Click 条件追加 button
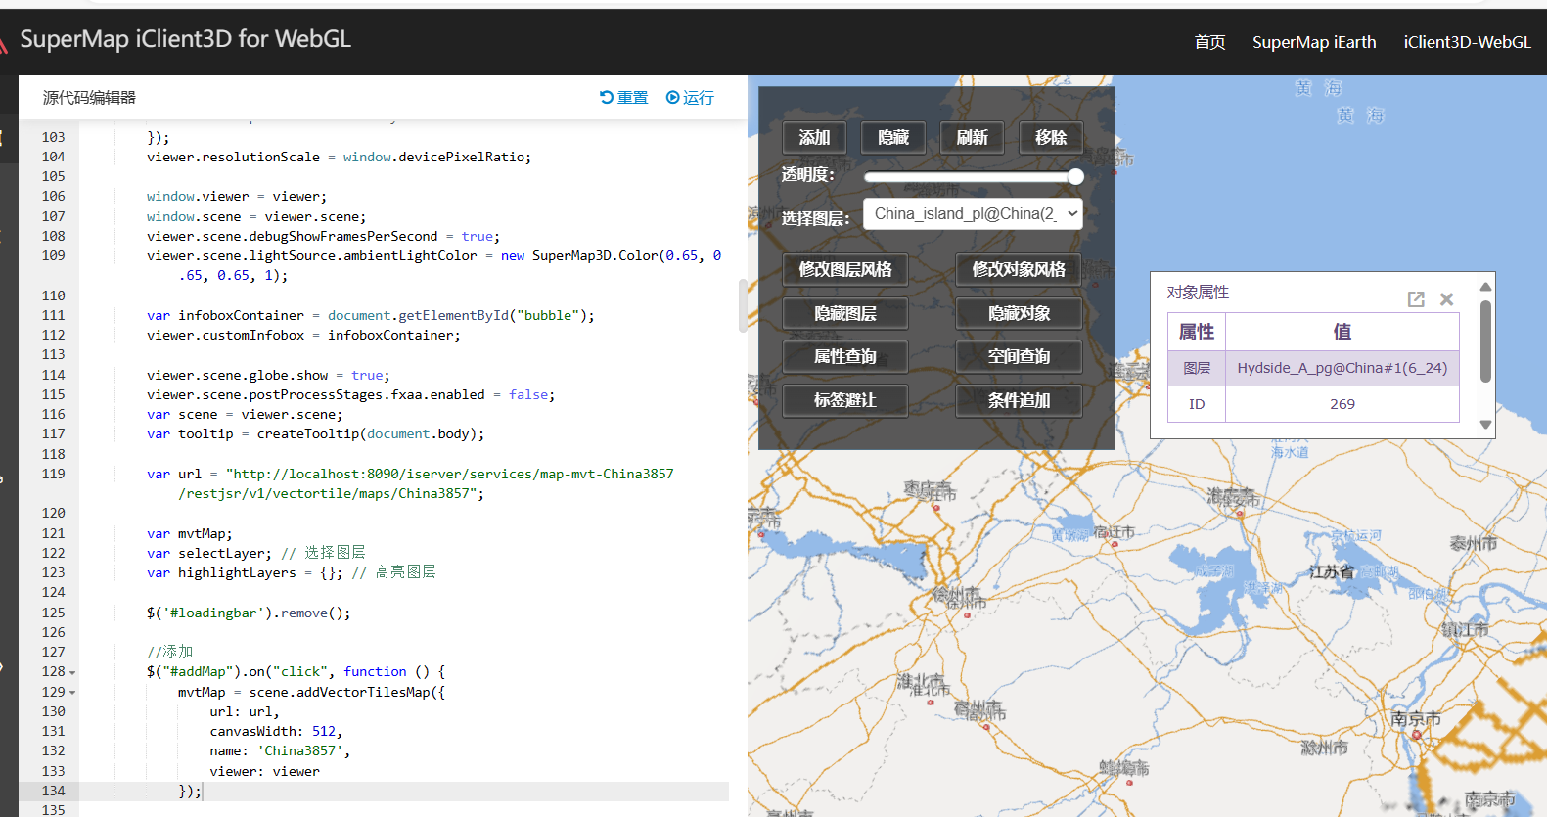This screenshot has width=1547, height=817. click(x=1019, y=400)
